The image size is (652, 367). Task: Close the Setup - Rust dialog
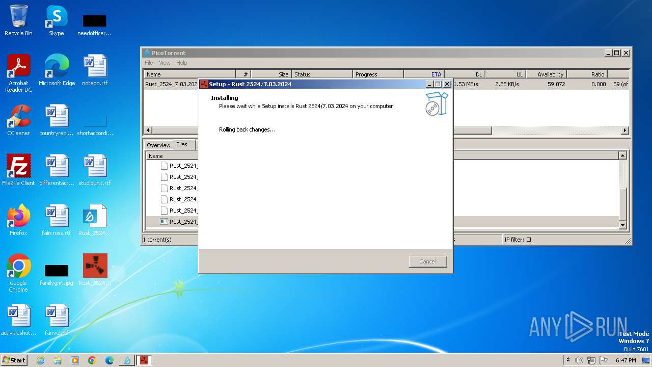click(447, 84)
